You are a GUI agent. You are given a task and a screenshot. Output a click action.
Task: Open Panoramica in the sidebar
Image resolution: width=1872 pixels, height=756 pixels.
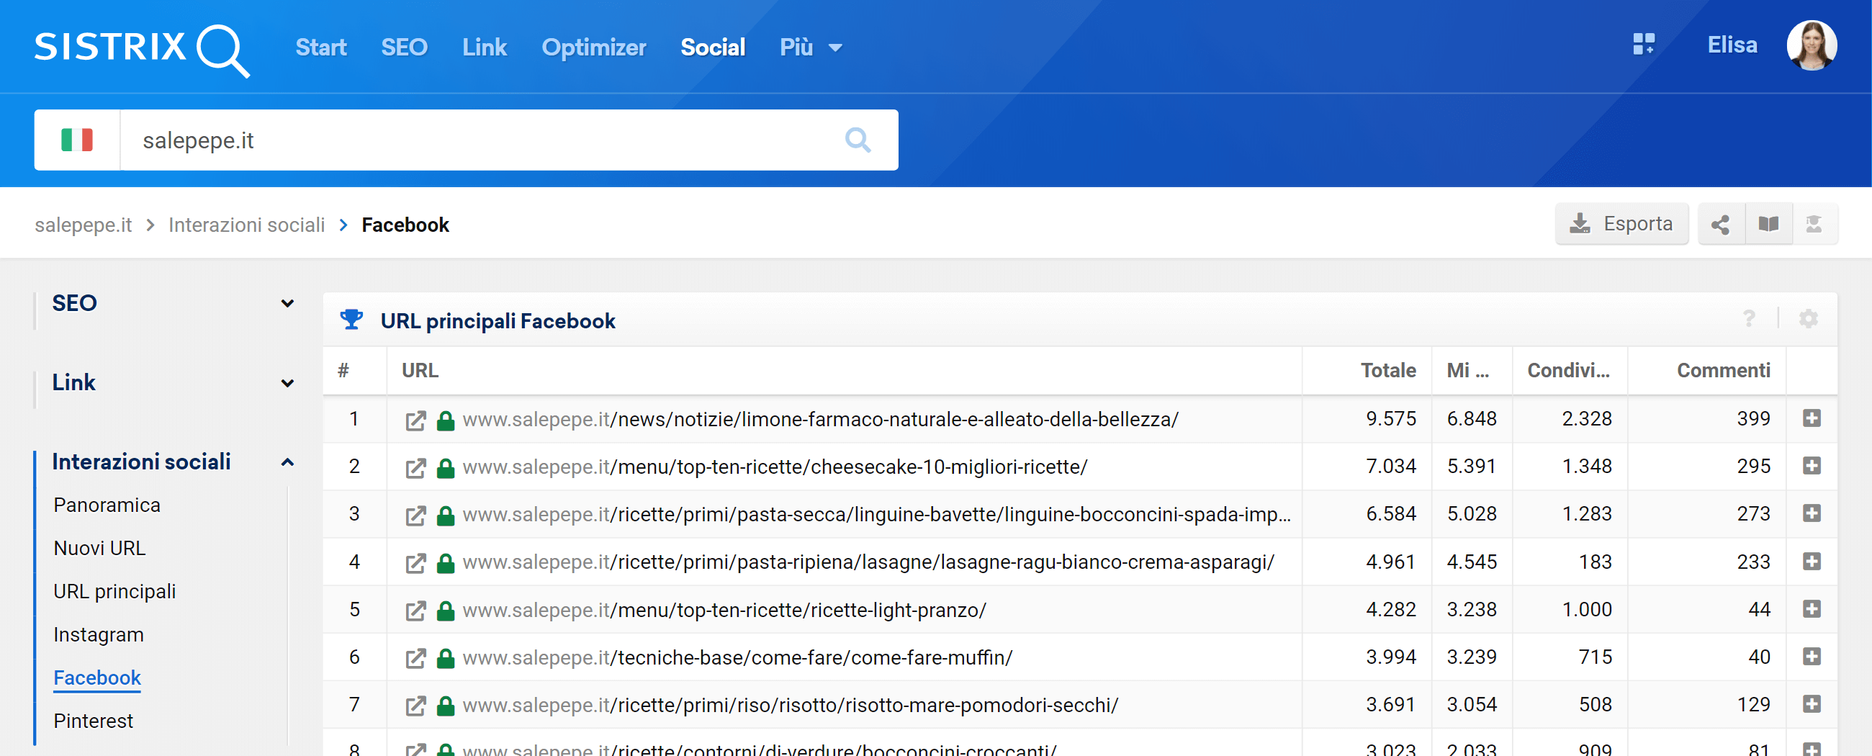[x=107, y=505]
